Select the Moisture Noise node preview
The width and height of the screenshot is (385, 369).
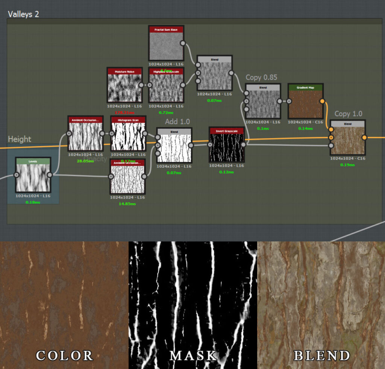[x=124, y=88]
